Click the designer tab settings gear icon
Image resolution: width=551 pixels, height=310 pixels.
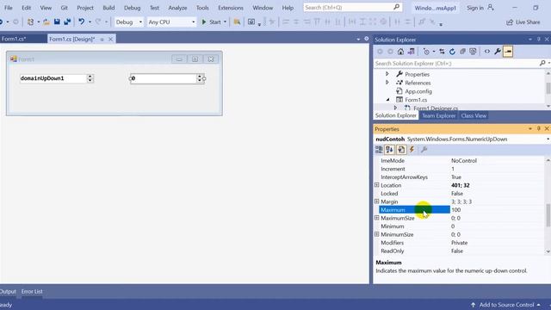click(x=367, y=39)
